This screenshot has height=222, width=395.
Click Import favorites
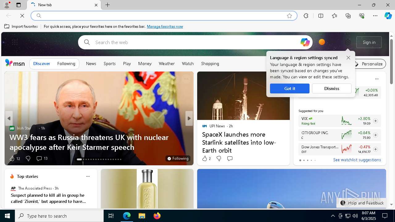click(x=21, y=27)
